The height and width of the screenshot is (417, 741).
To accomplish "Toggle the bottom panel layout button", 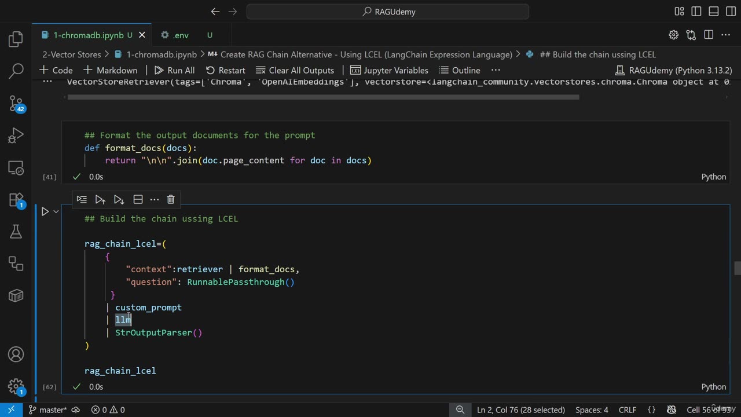I will point(713,12).
